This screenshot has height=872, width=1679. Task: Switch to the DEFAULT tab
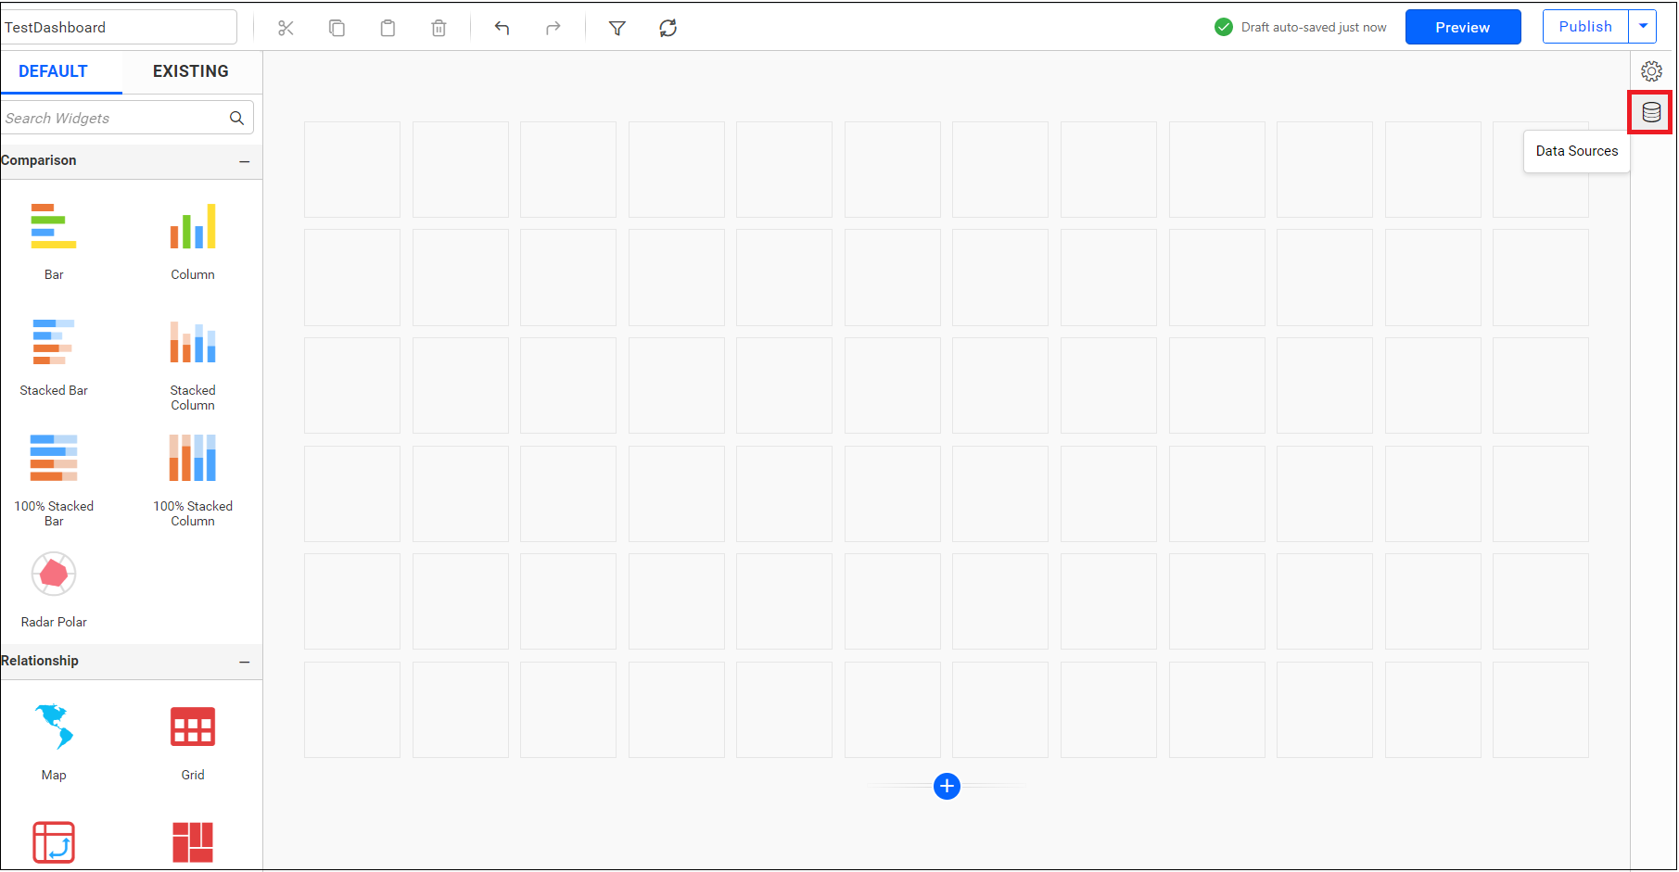(x=53, y=71)
